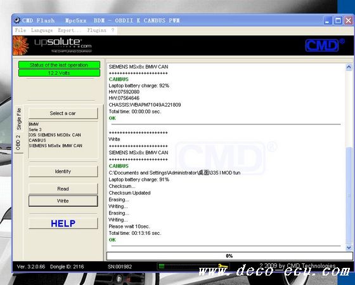Click the 'Write' heading in the log

[114, 139]
